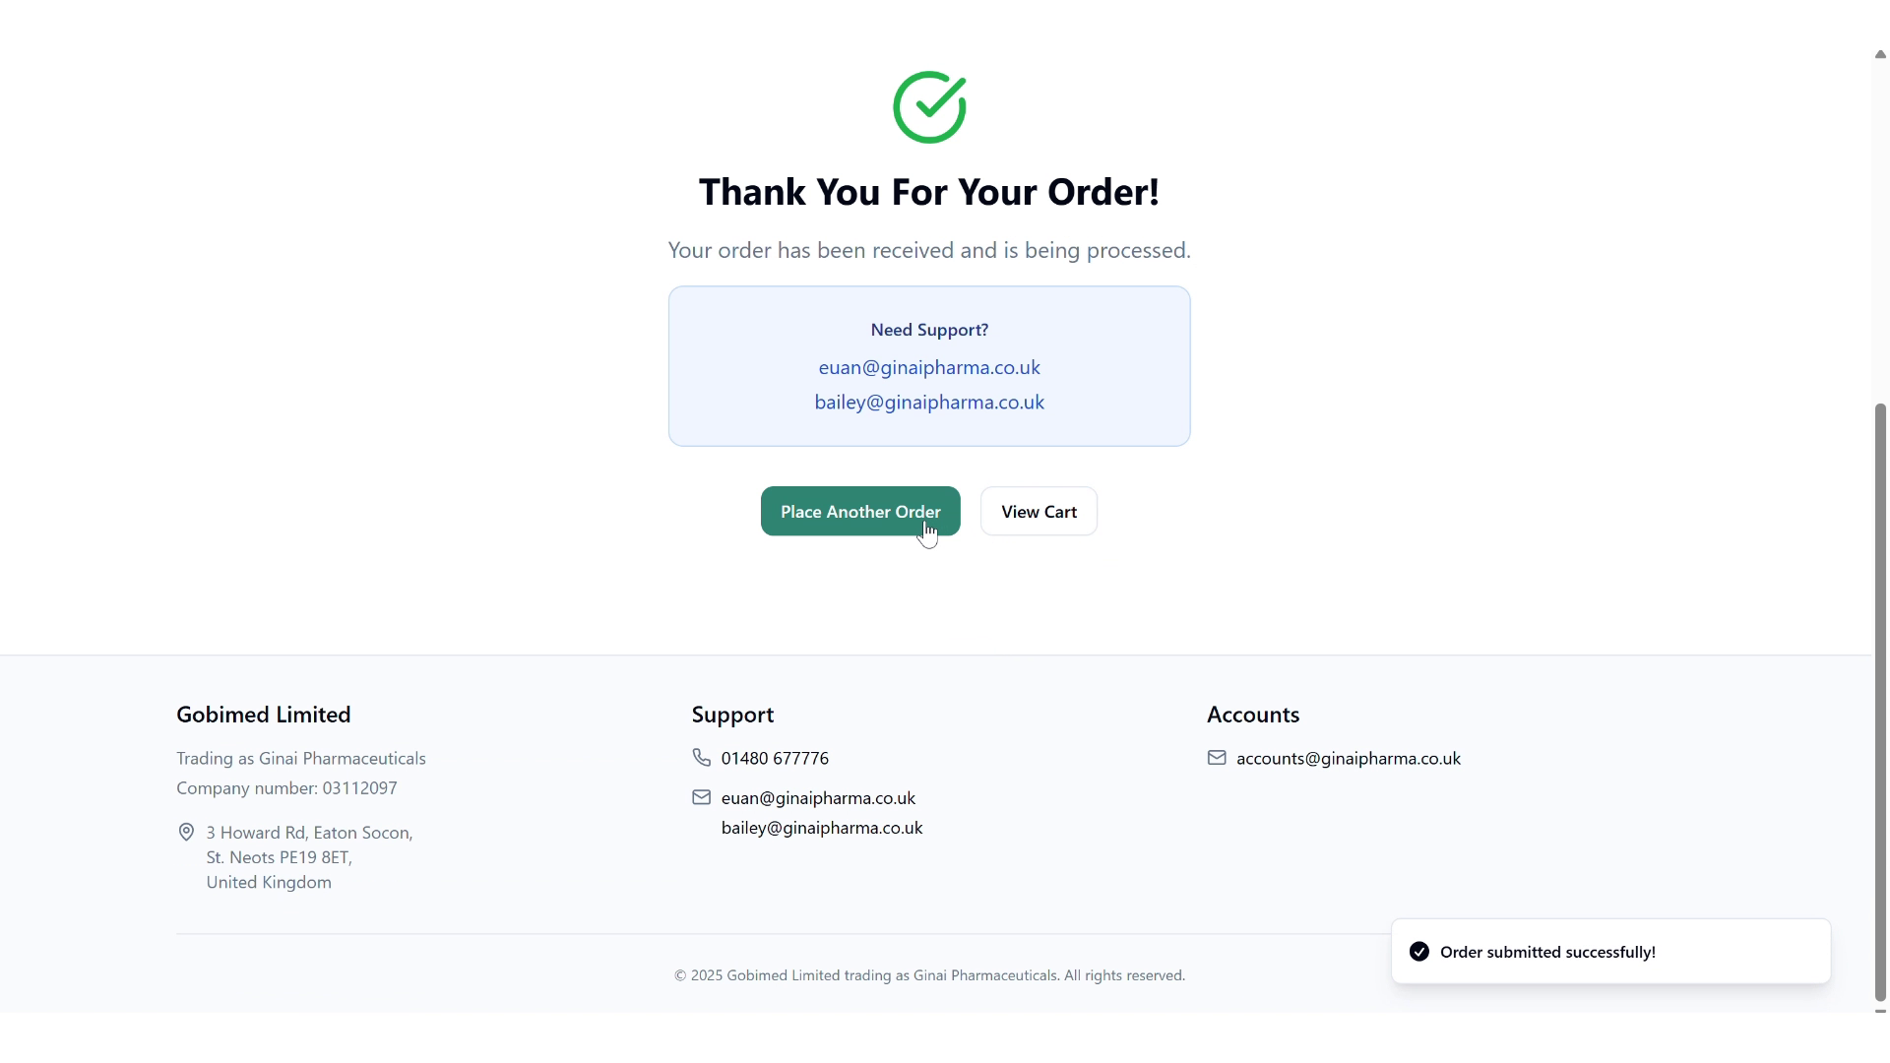1890x1063 pixels.
Task: Email euan in the Need Support box
Action: click(x=929, y=367)
